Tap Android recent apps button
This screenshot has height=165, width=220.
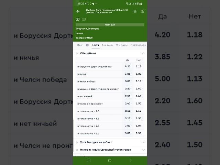pos(89,161)
